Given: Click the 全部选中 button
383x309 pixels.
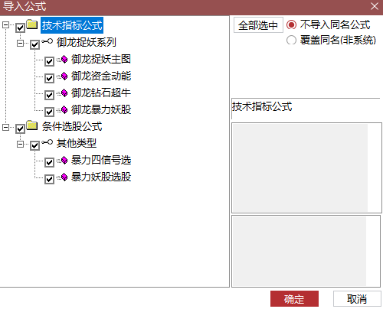Looking at the screenshot, I should click(x=258, y=25).
